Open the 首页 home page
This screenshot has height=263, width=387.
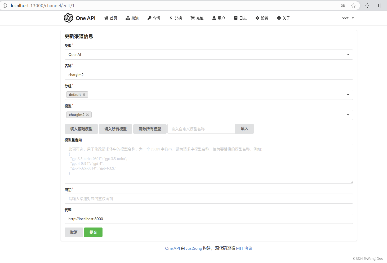tap(110, 18)
